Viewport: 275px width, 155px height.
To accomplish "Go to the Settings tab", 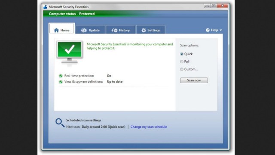I will click(x=151, y=30).
